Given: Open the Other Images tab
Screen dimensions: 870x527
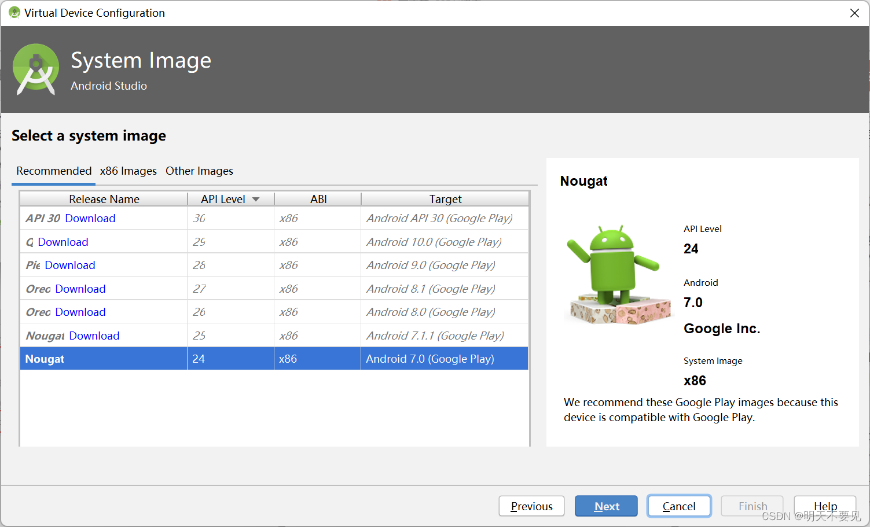Looking at the screenshot, I should click(199, 171).
